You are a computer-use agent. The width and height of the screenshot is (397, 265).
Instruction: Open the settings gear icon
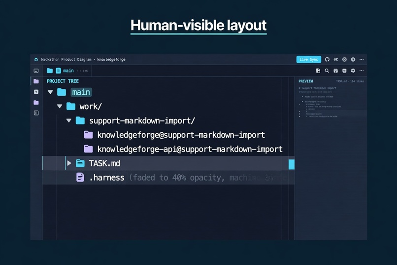[353, 71]
